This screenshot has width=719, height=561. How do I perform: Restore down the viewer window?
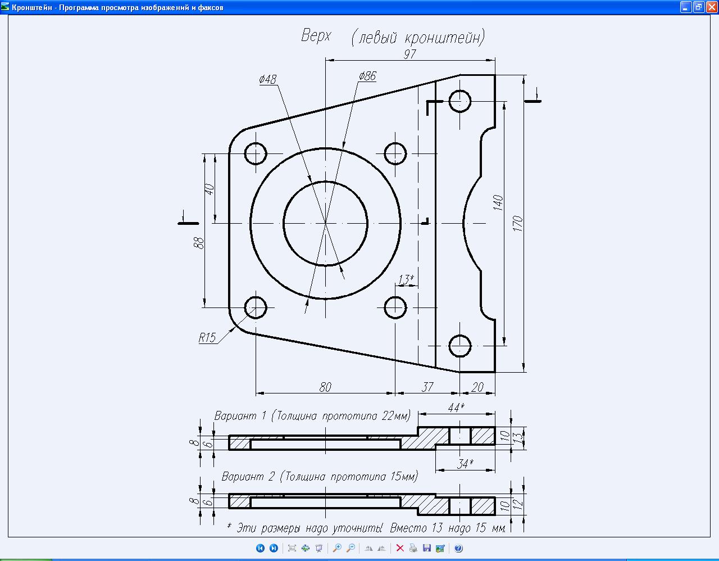point(699,7)
